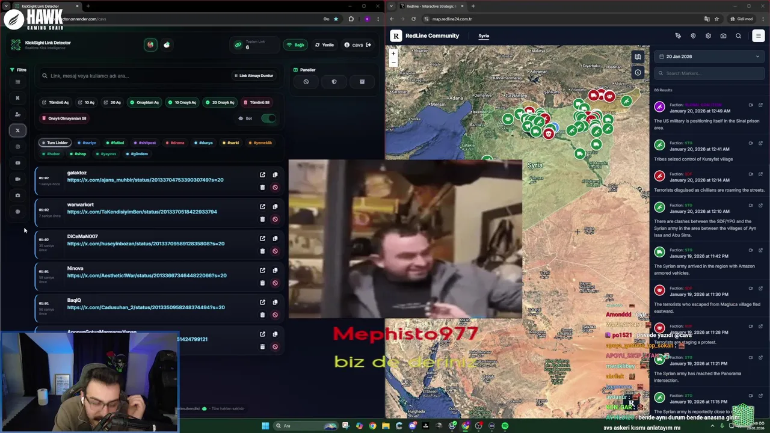Open Windows Start menu
The height and width of the screenshot is (433, 770).
265,426
